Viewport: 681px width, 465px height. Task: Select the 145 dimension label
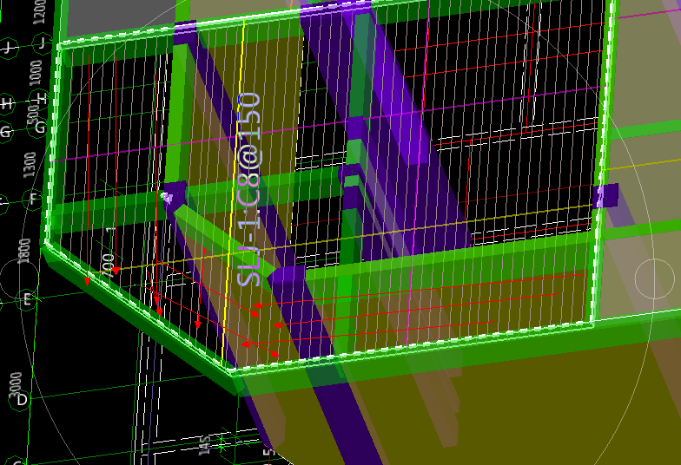[205, 445]
